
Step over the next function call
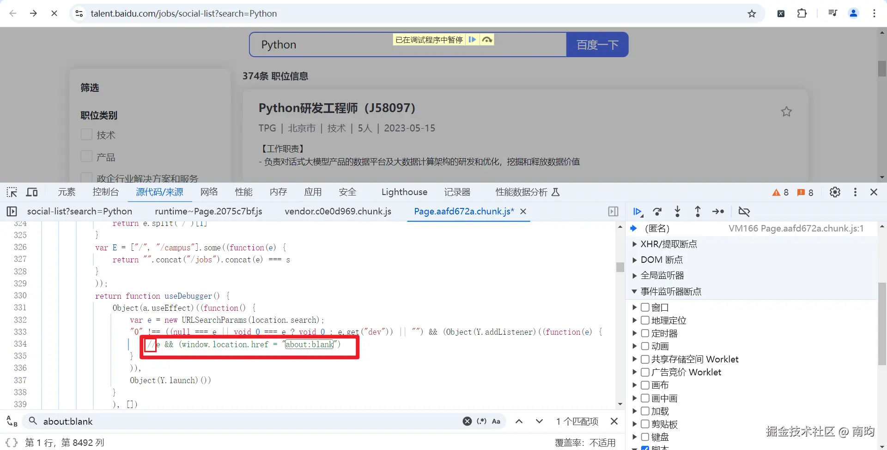click(657, 212)
